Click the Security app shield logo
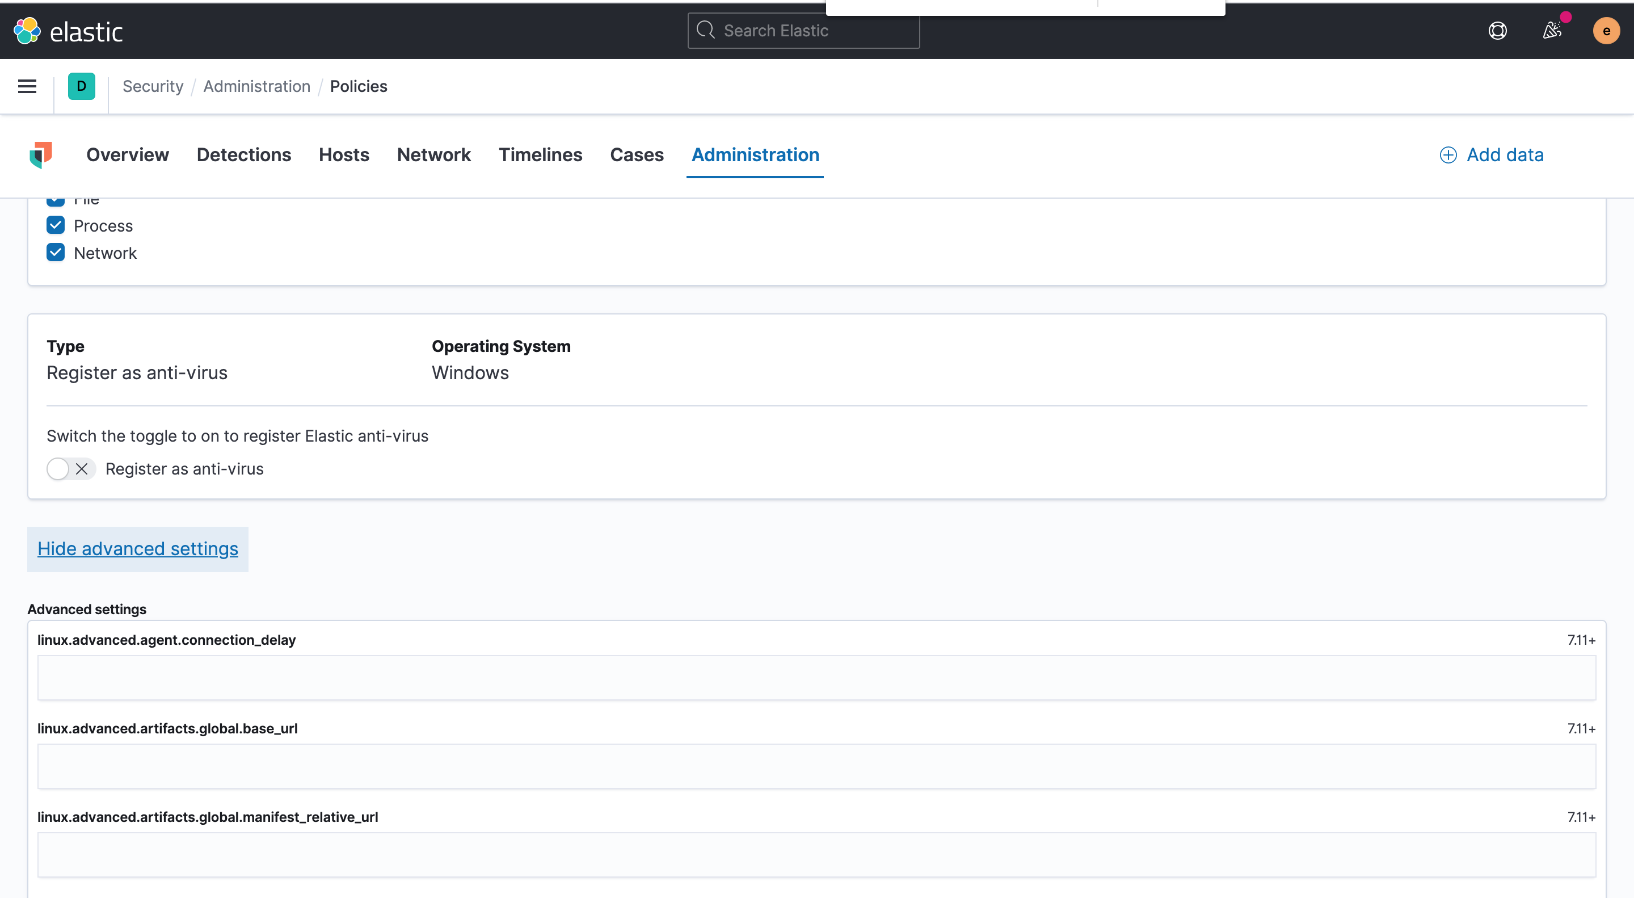1634x898 pixels. pos(41,155)
